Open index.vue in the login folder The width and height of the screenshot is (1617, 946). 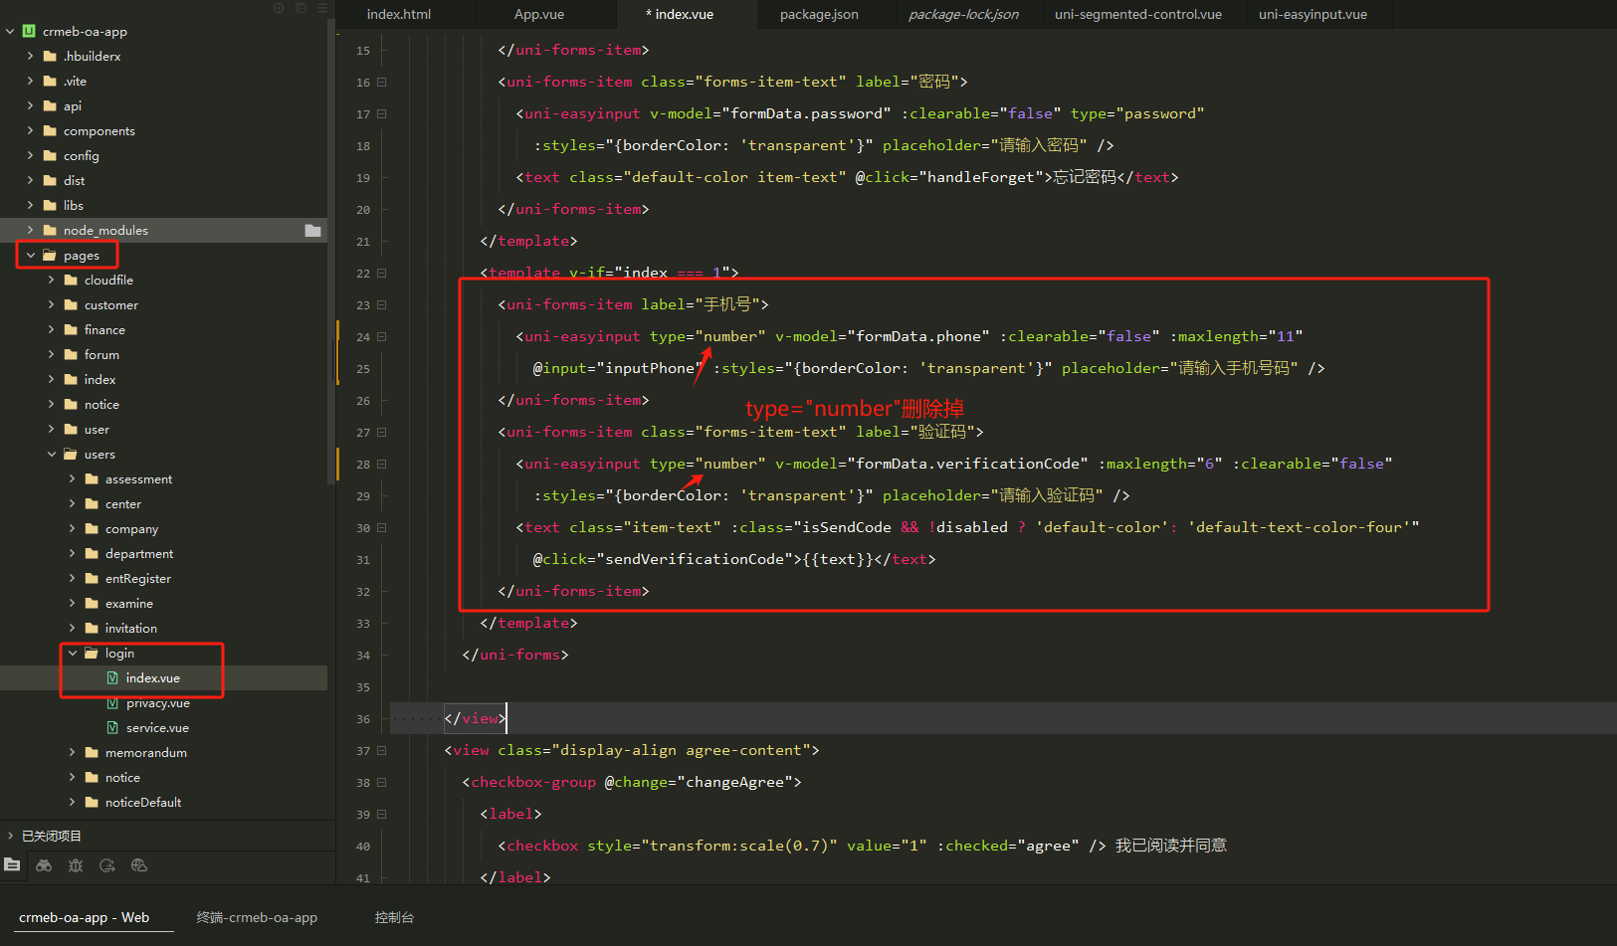pyautogui.click(x=153, y=677)
